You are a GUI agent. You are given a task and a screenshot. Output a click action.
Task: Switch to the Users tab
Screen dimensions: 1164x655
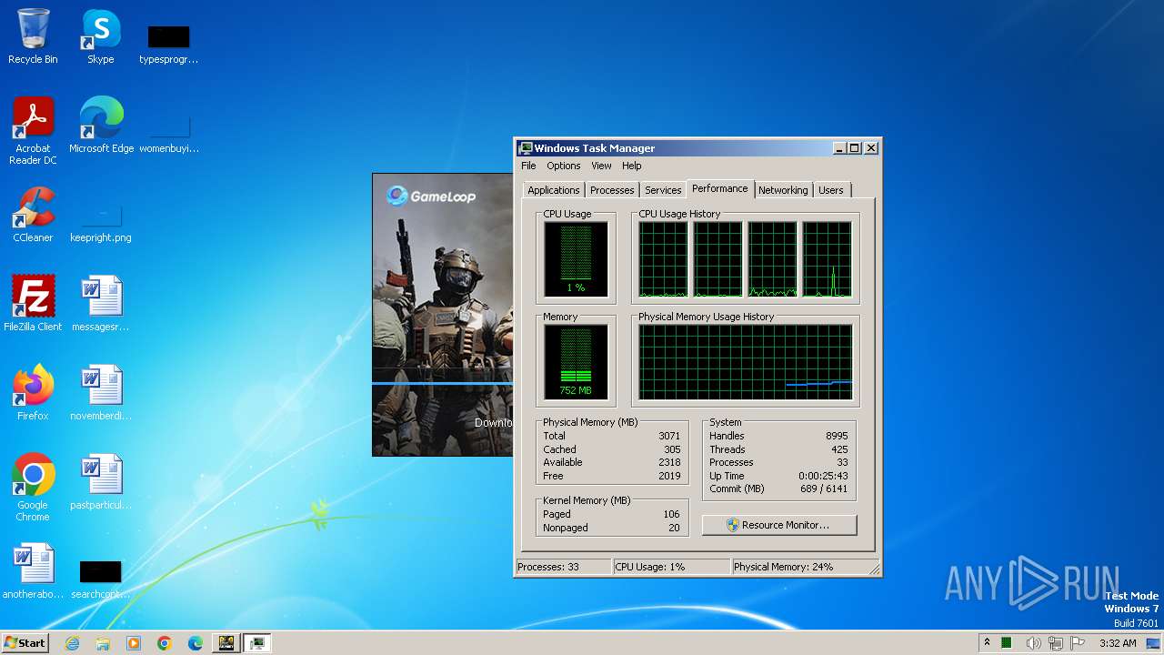tap(831, 190)
